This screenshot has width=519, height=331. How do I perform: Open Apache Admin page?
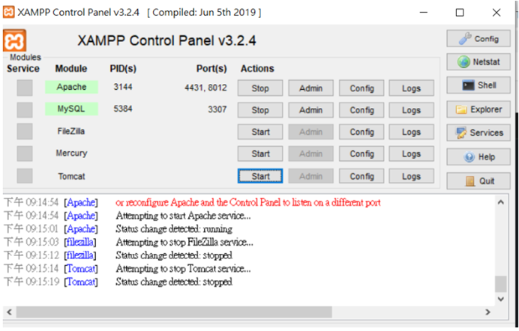click(x=310, y=88)
